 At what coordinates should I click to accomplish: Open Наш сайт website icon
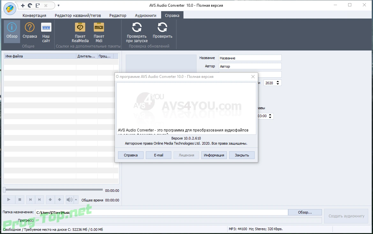tap(46, 32)
